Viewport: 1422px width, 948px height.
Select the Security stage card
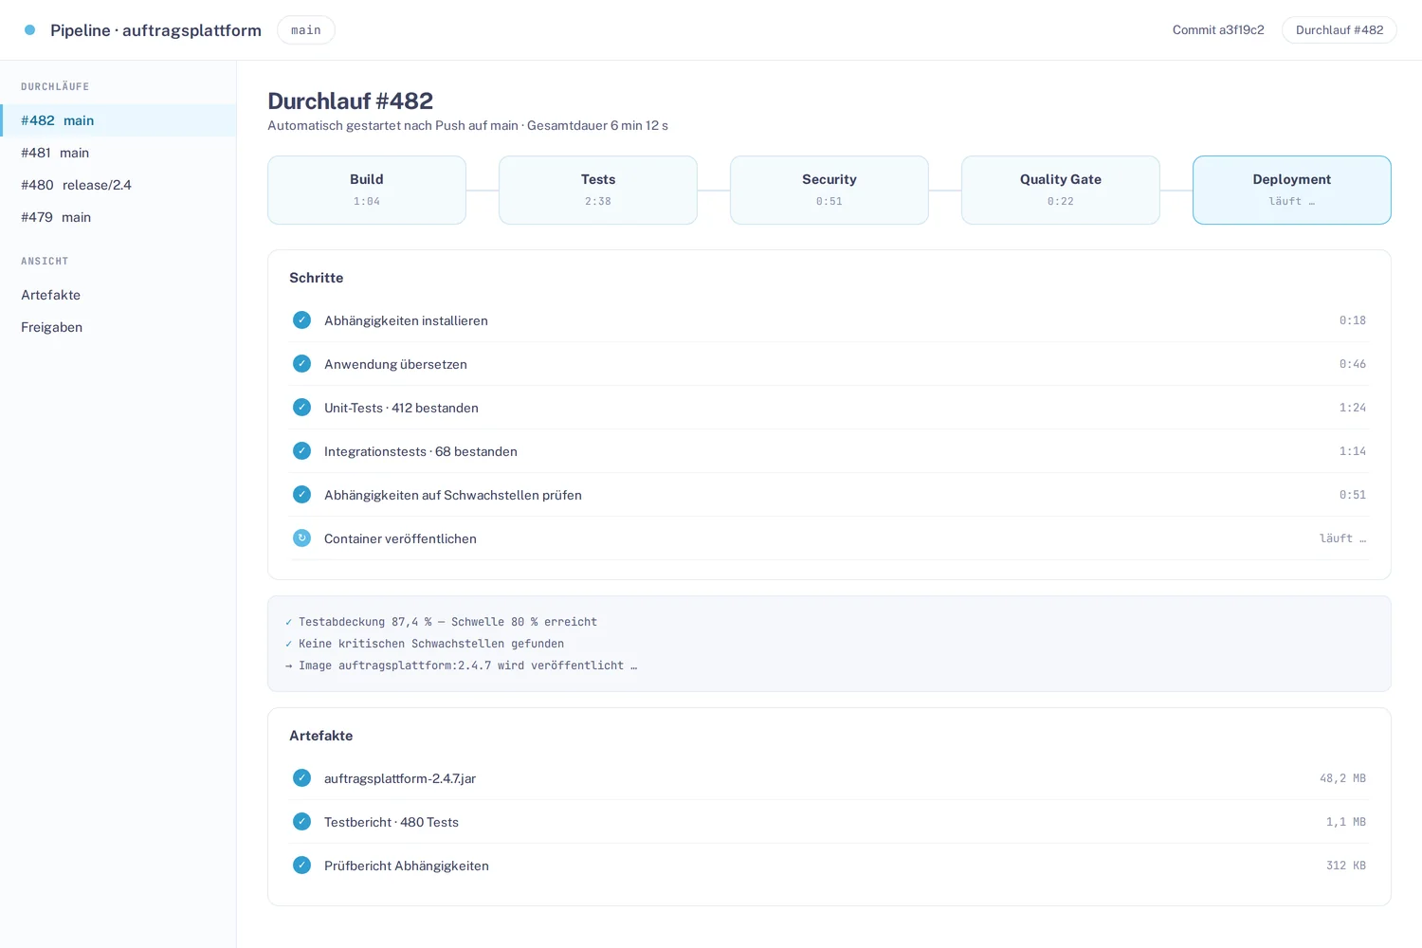pyautogui.click(x=829, y=190)
